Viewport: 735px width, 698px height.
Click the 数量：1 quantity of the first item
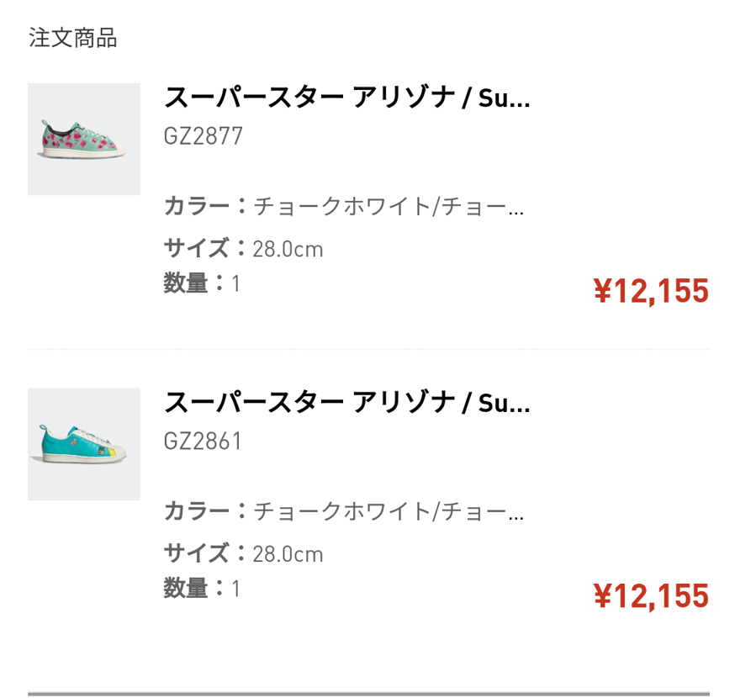tap(200, 283)
